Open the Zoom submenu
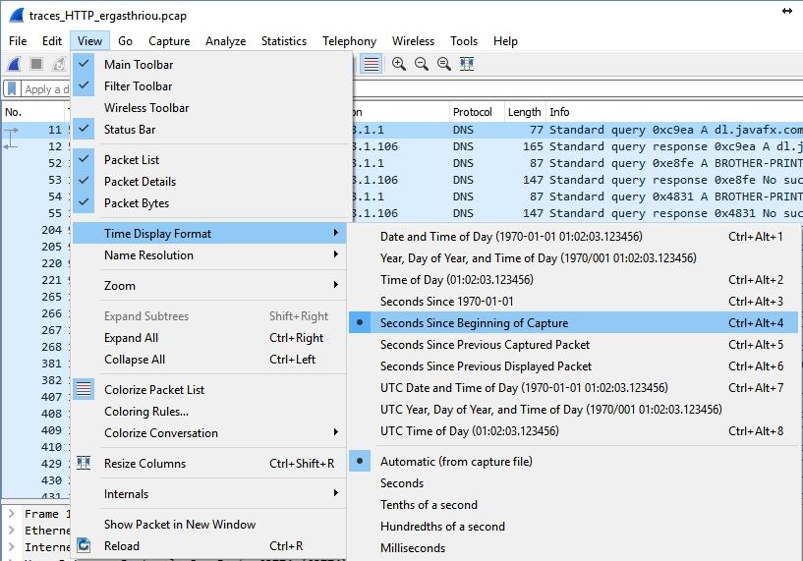 point(209,286)
